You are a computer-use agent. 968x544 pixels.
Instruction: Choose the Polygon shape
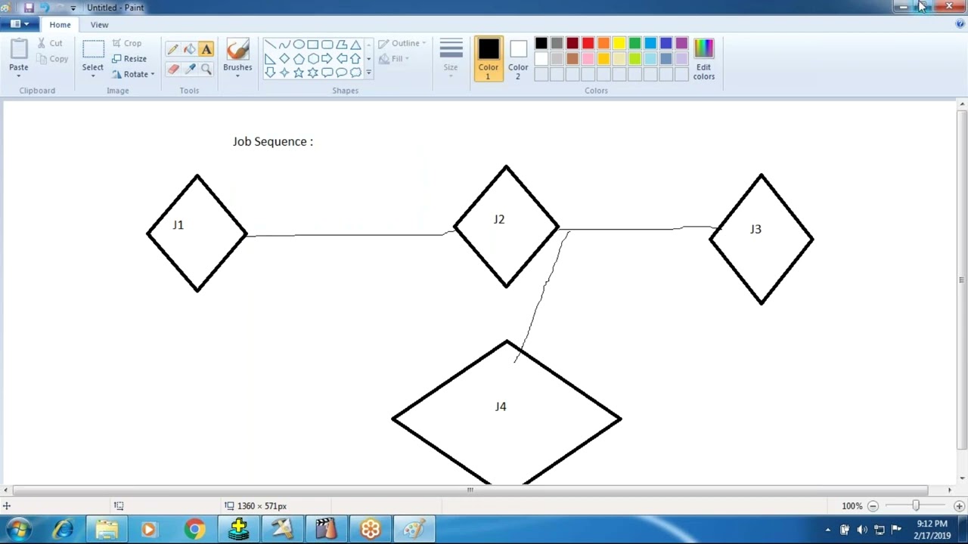(341, 45)
